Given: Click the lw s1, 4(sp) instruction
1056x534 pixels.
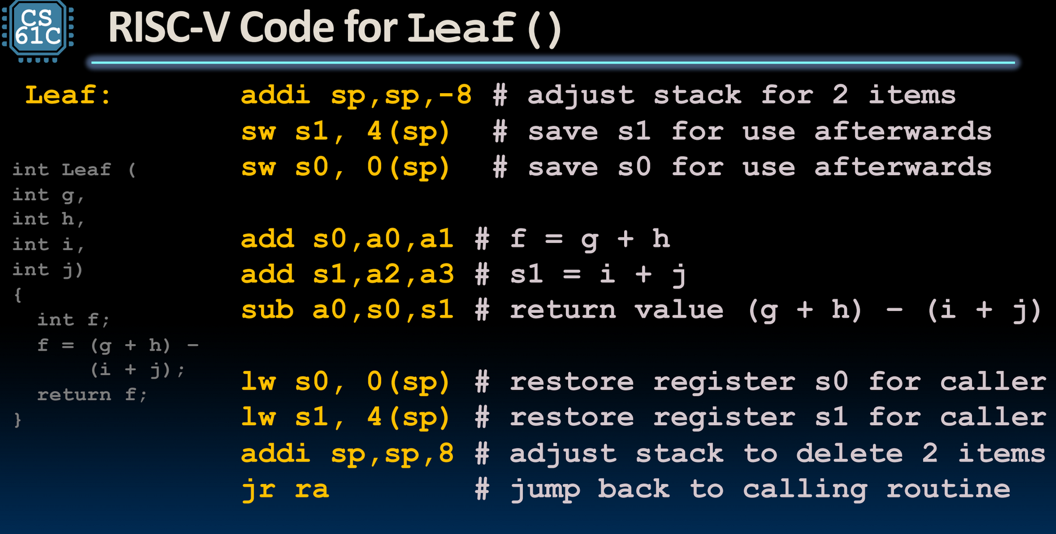Looking at the screenshot, I should pyautogui.click(x=346, y=418).
